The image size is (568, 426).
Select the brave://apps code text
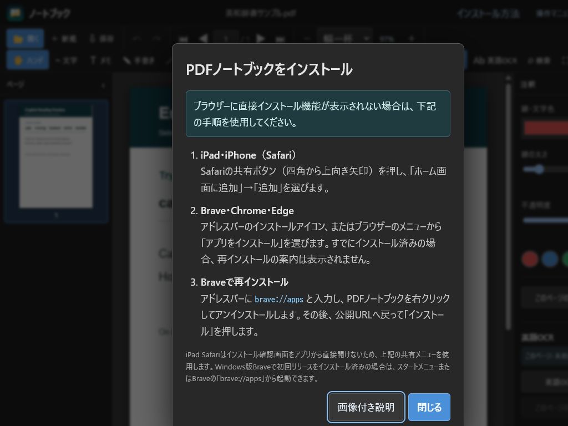[x=279, y=299]
